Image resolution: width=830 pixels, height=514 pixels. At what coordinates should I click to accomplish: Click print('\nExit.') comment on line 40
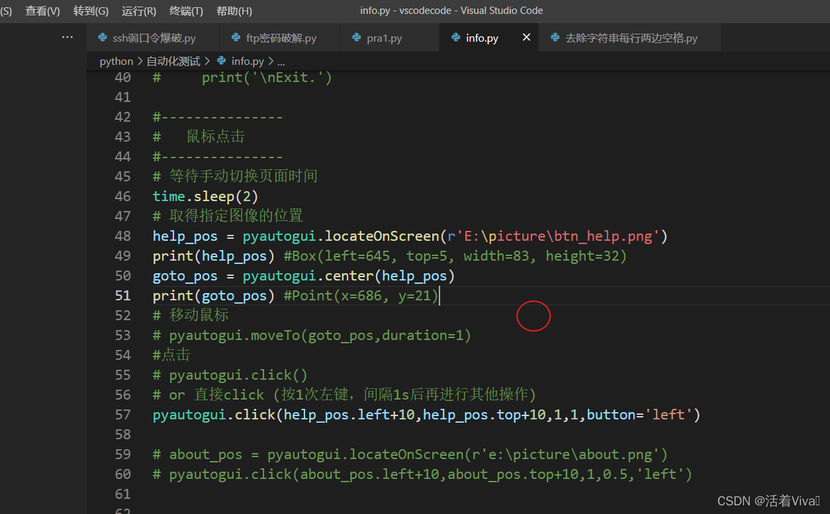(267, 77)
